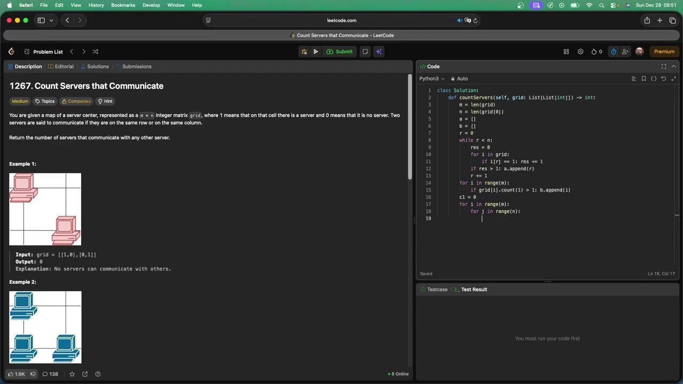Switch to the Description tab

coord(25,67)
